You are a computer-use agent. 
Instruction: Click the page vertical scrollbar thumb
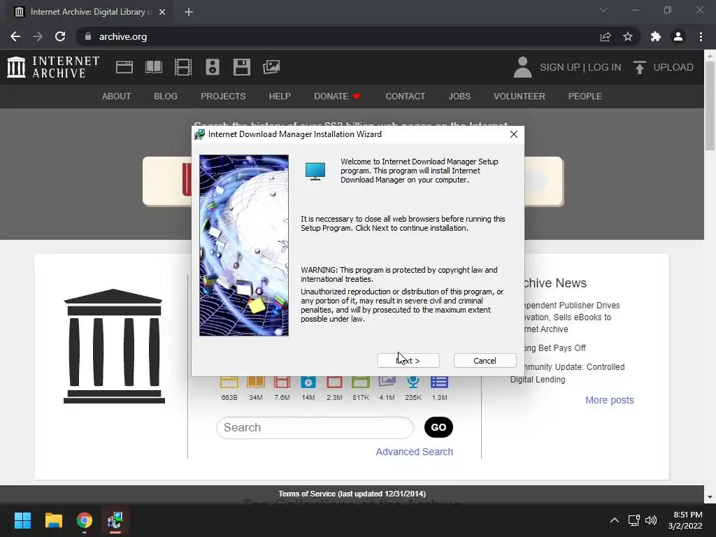coord(710,106)
